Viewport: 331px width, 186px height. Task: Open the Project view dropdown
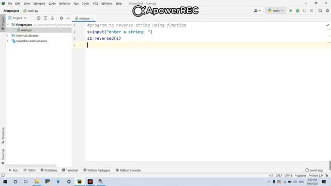(x=17, y=18)
